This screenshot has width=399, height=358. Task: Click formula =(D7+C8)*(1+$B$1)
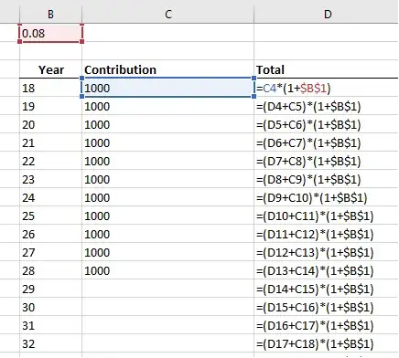327,161
